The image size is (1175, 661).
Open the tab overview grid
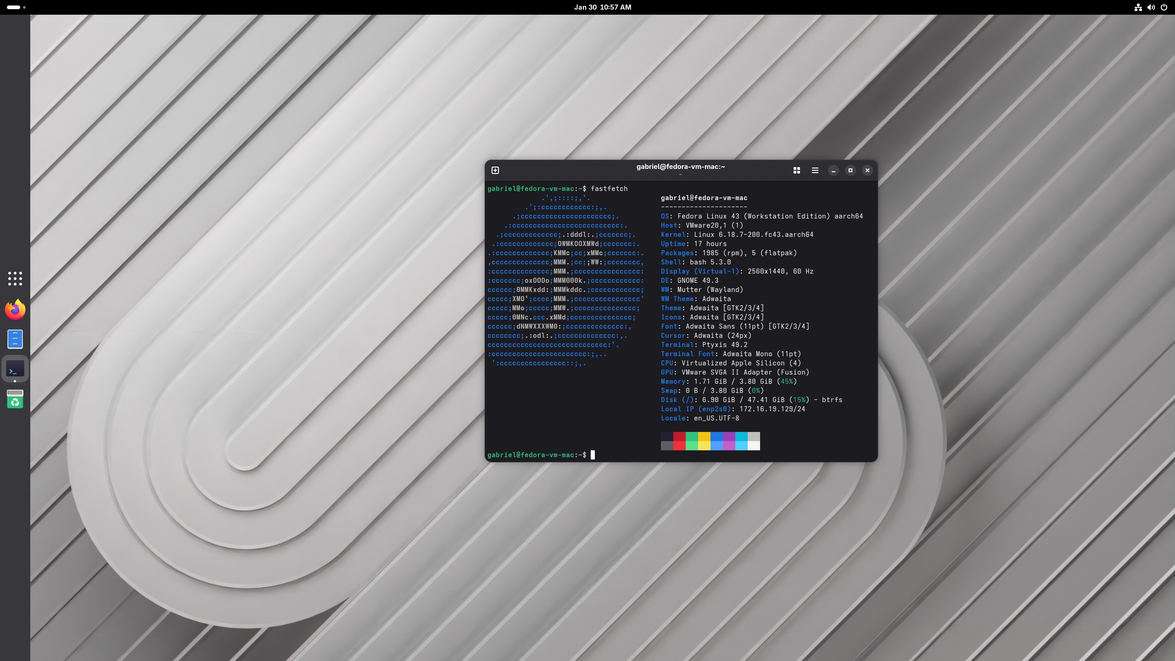point(796,170)
